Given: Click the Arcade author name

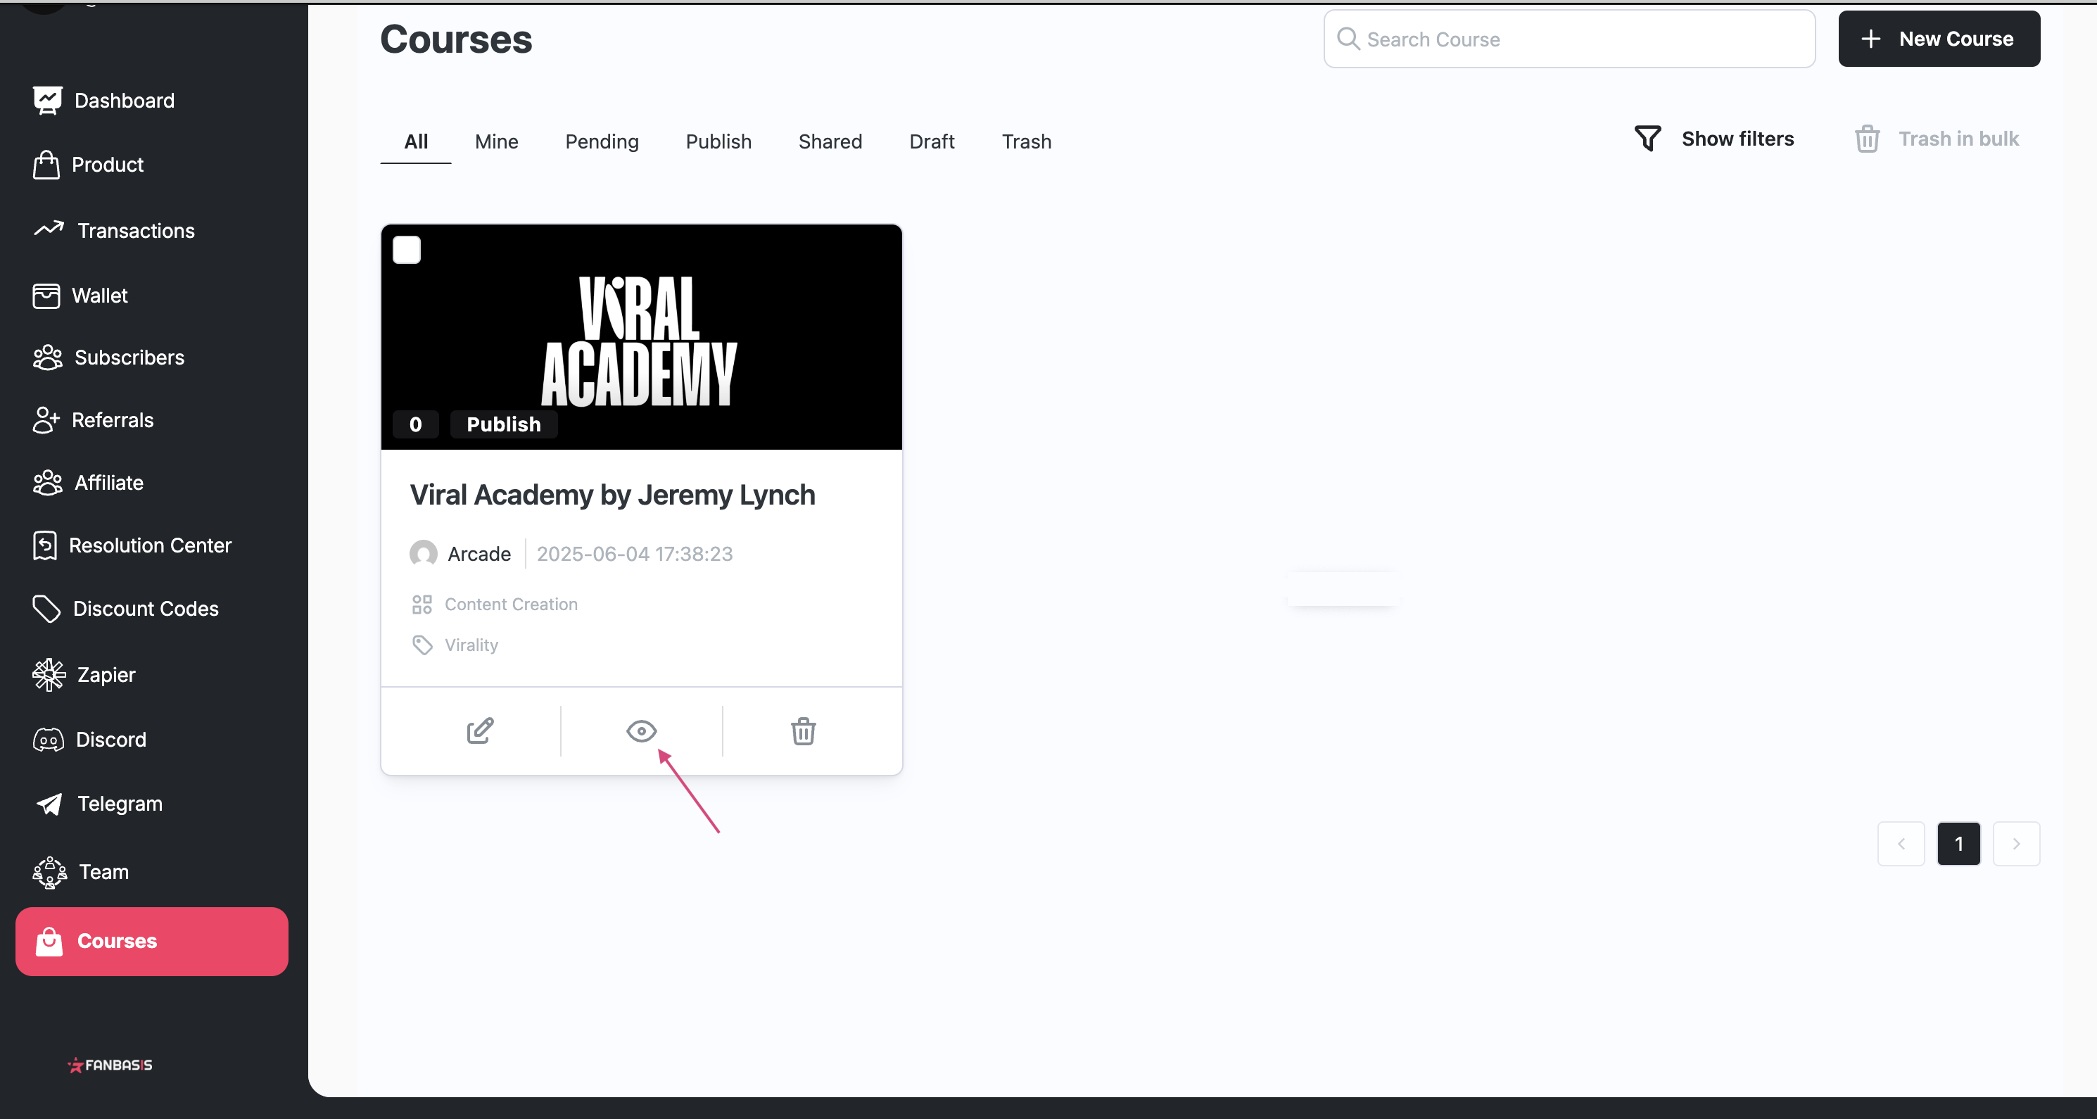Looking at the screenshot, I should pyautogui.click(x=479, y=554).
